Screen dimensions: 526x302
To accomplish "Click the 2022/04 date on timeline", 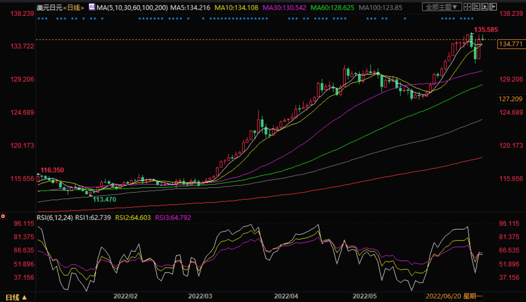I will tap(286, 296).
